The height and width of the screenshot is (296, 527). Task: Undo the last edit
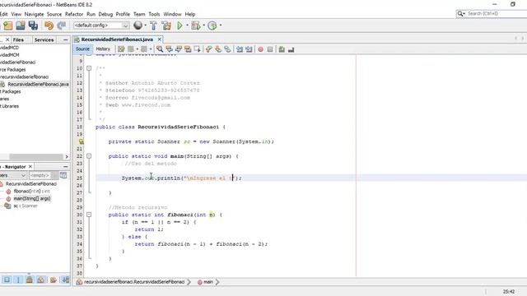tap(49, 25)
